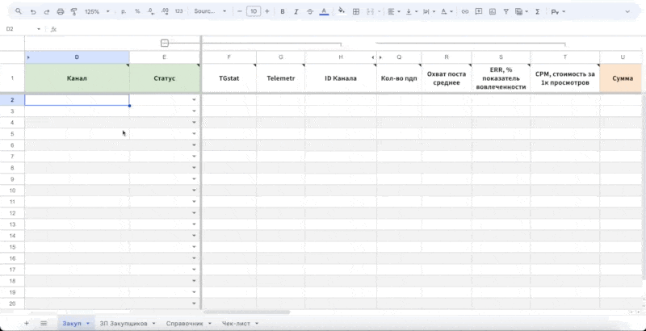Viewport: 646px width, 331px height.
Task: Open the Чек-лист tab options arrow
Action: [x=257, y=324]
